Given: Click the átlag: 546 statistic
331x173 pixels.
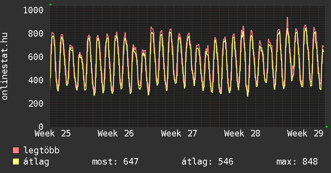Looking at the screenshot, I should [208, 162].
